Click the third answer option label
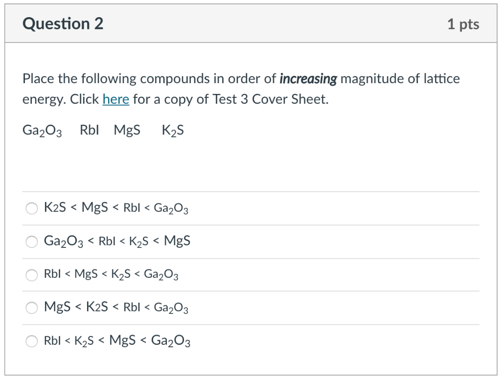The image size is (501, 379). [111, 274]
